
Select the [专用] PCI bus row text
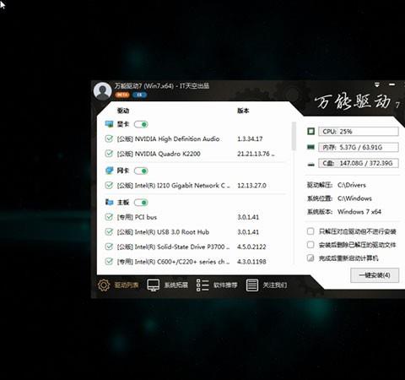[x=137, y=217]
